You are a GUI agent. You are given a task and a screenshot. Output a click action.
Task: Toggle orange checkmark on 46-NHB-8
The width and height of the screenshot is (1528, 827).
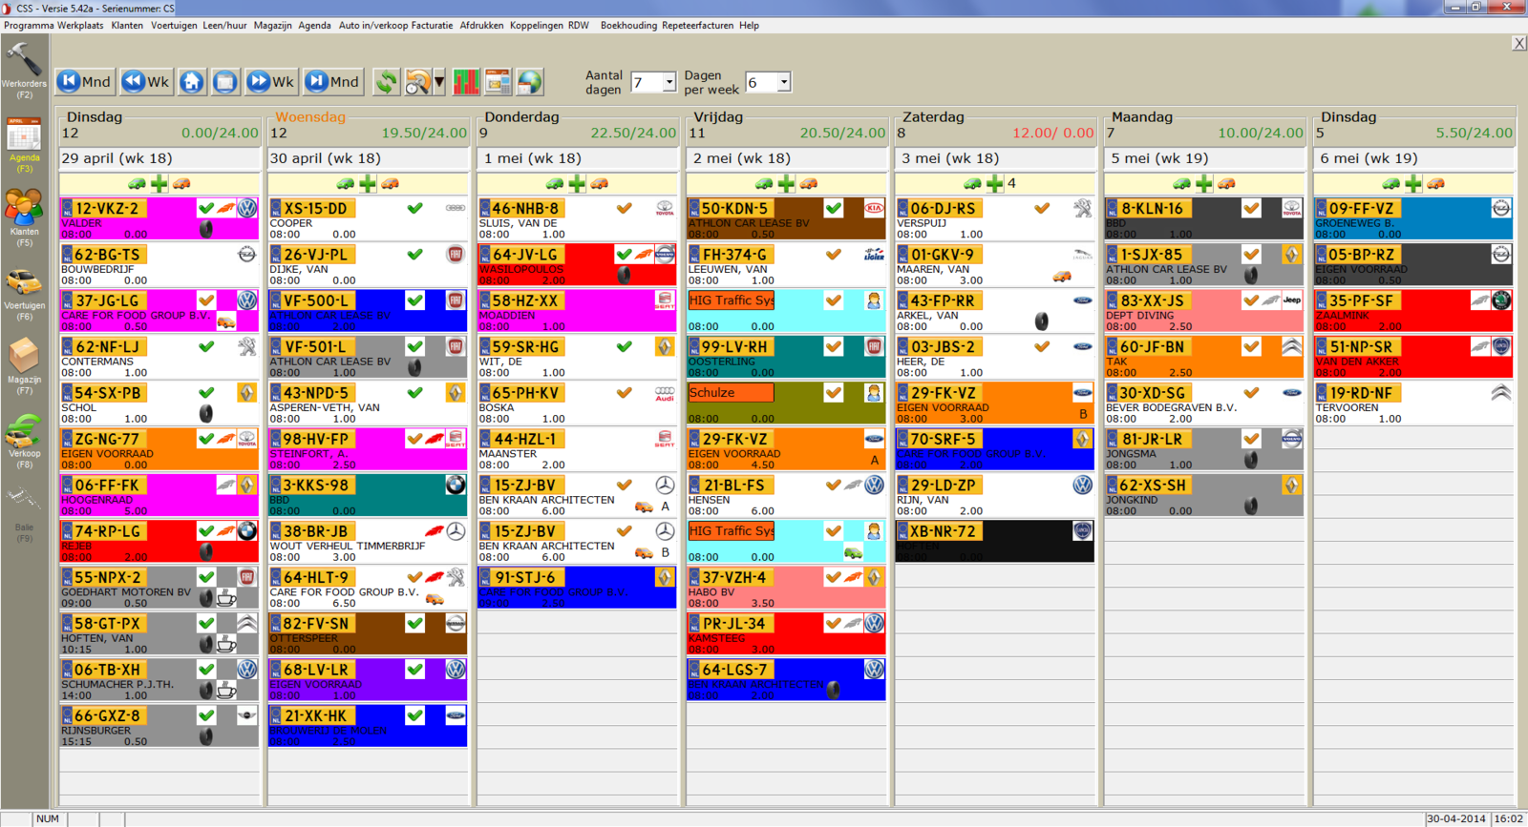(624, 208)
